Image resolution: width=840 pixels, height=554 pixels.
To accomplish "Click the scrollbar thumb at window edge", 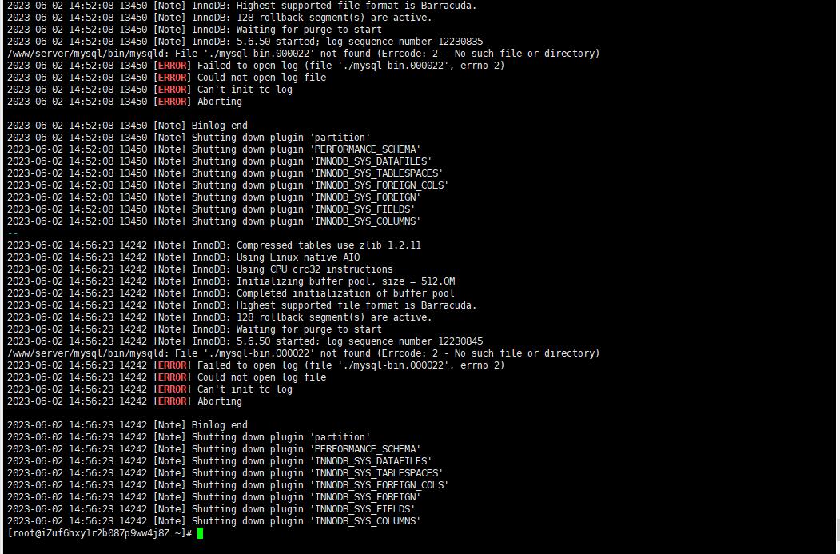I will coord(838,531).
